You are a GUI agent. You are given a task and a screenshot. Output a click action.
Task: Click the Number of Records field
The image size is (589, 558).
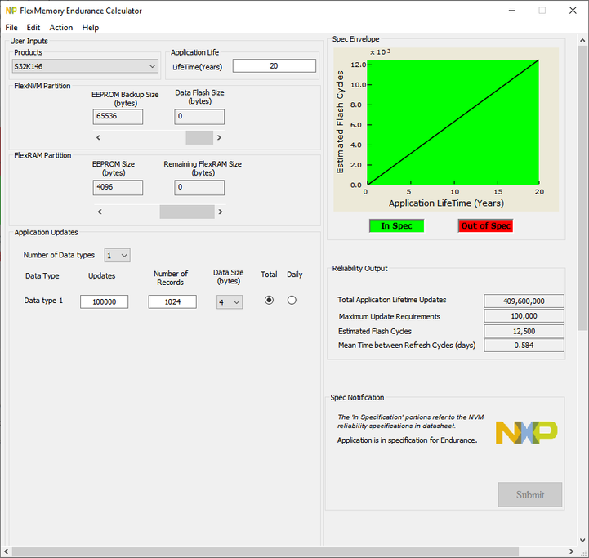click(172, 301)
